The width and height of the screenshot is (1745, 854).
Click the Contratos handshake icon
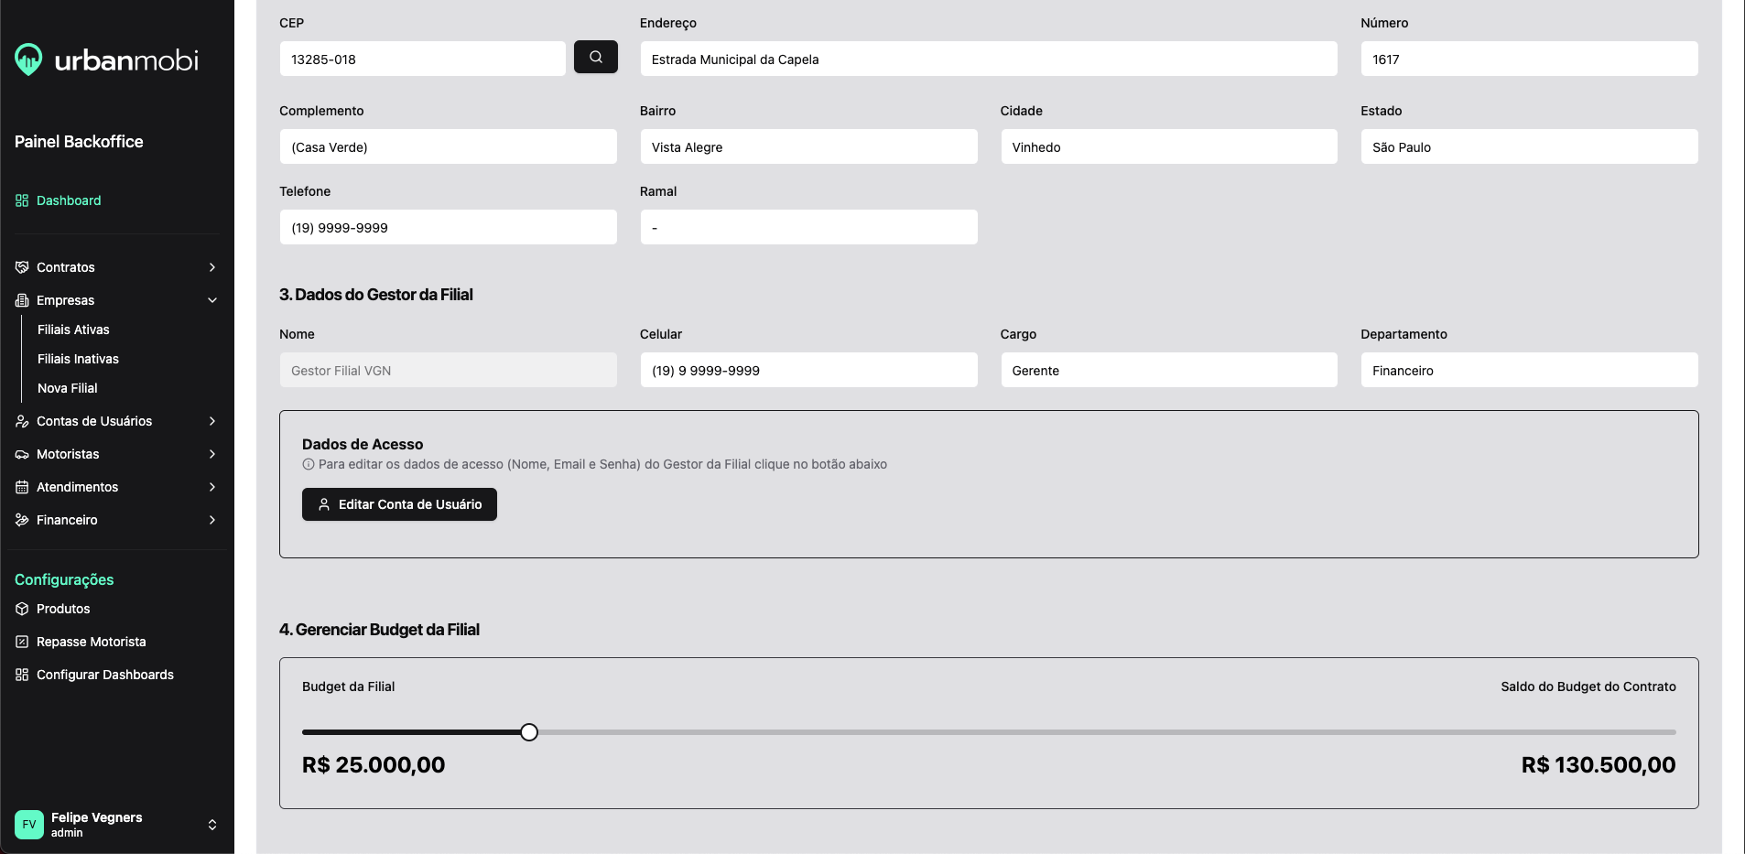pyautogui.click(x=22, y=267)
